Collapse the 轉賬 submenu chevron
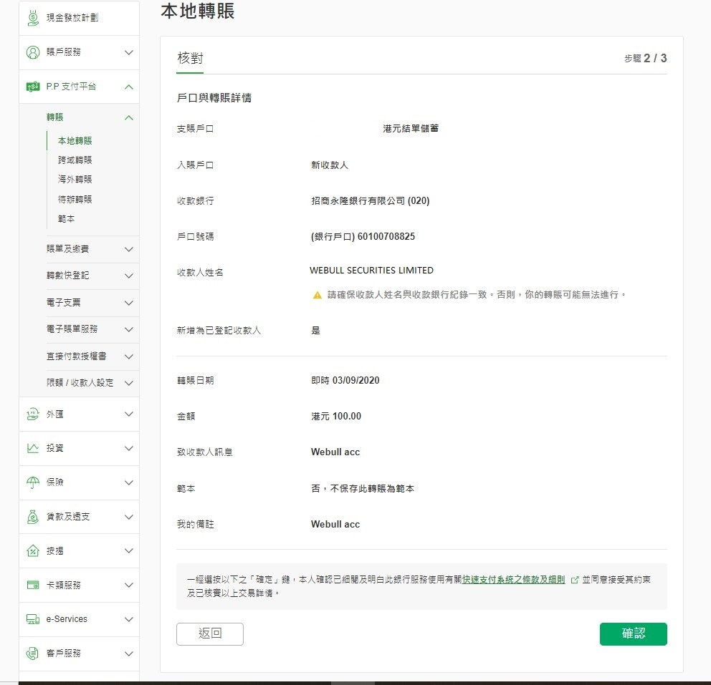 129,117
